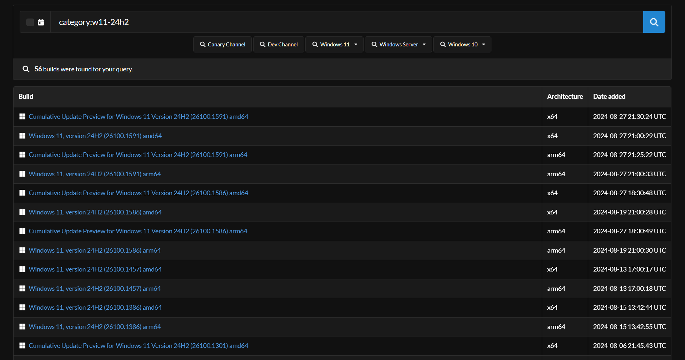Viewport: 685px width, 360px height.
Task: Open Windows 11, version 24H2 (26100.1457) arm64 link
Action: (x=95, y=289)
